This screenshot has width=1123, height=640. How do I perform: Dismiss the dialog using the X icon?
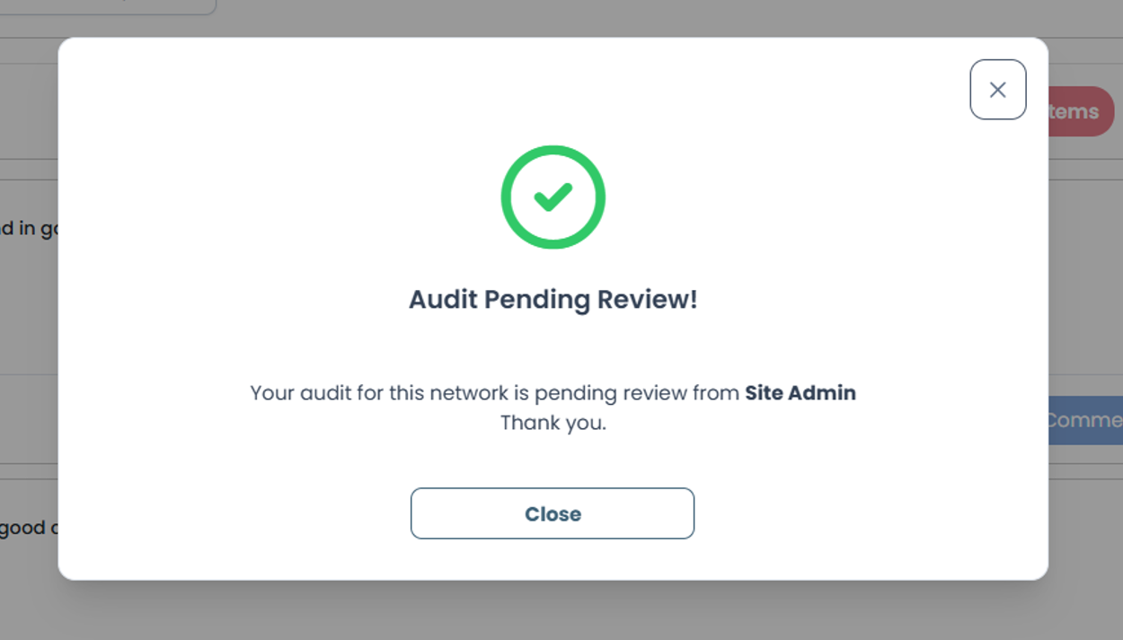click(997, 90)
